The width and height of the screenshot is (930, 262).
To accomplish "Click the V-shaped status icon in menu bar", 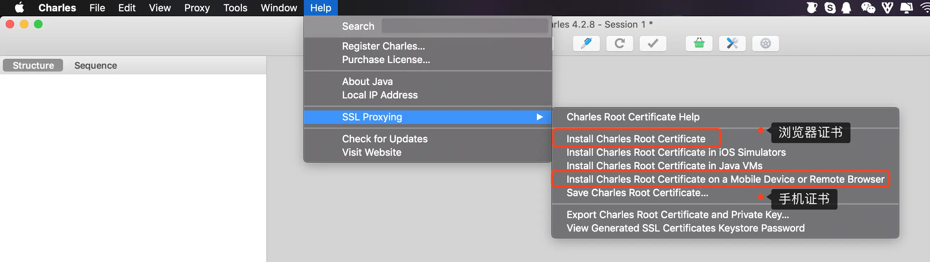I will pyautogui.click(x=888, y=7).
